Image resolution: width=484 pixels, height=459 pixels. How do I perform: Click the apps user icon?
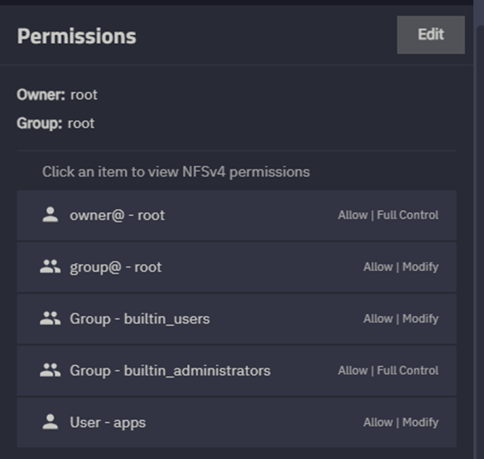(x=50, y=422)
